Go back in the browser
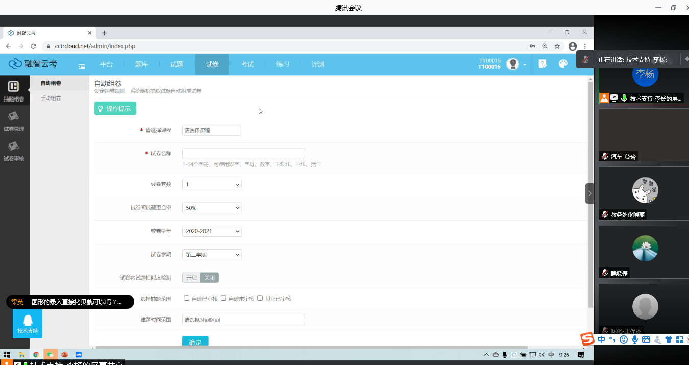Image resolution: width=689 pixels, height=365 pixels. 8,46
